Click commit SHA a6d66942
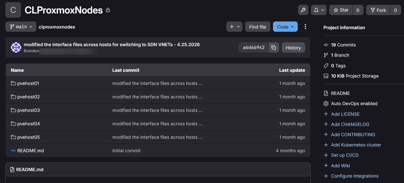This screenshot has height=183, width=404. pos(253,47)
